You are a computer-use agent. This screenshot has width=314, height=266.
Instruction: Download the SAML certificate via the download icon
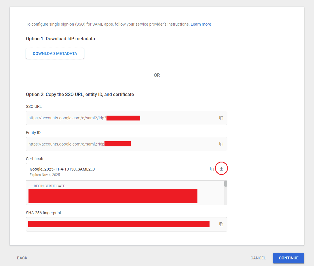coord(221,169)
